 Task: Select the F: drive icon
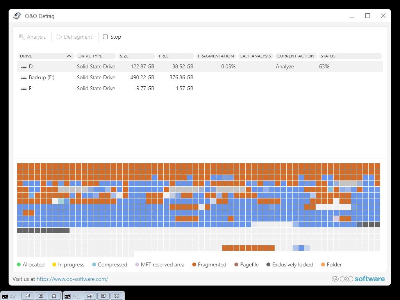click(x=24, y=89)
